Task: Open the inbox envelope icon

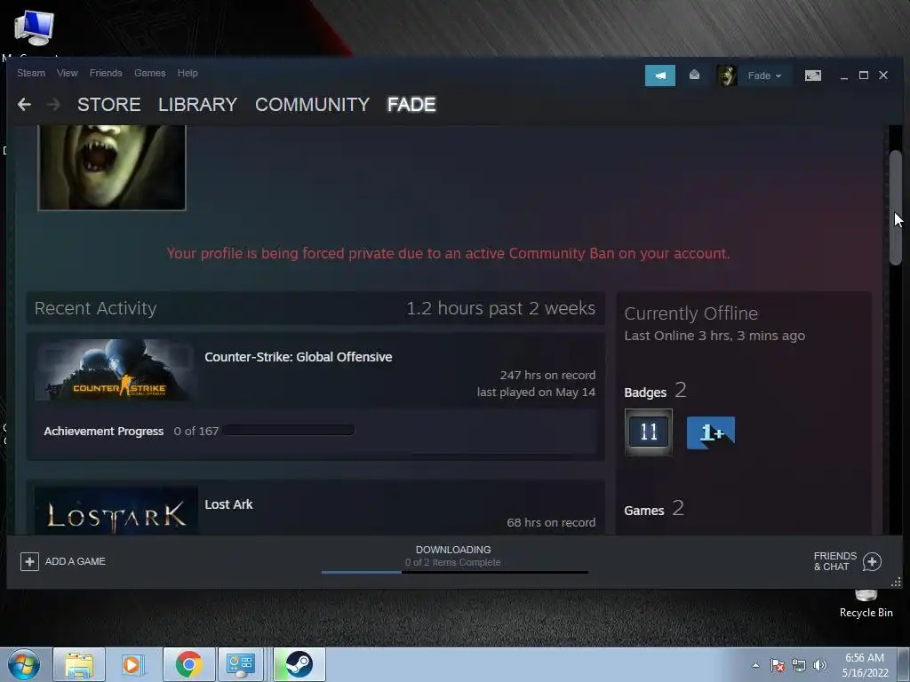Action: pyautogui.click(x=694, y=75)
